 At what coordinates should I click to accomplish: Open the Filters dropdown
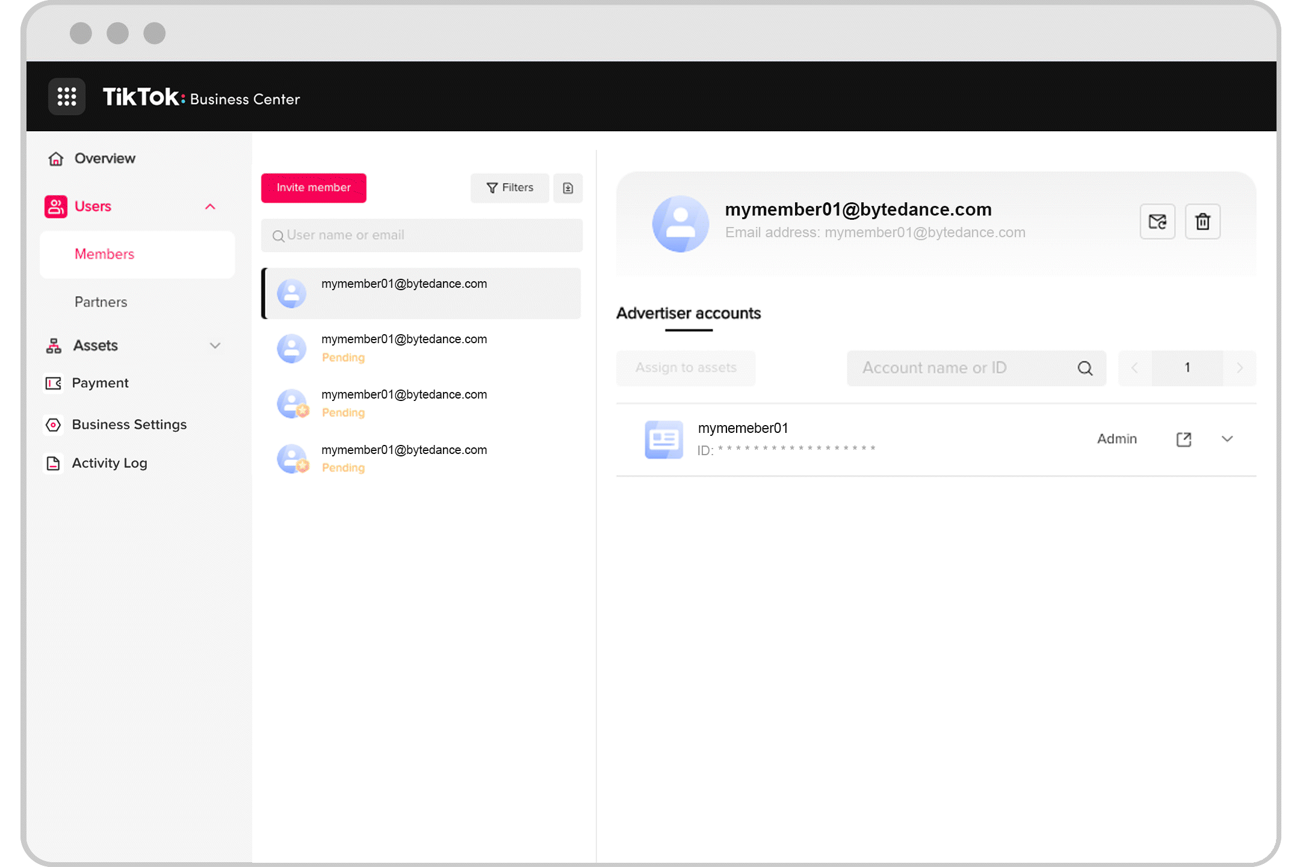[x=509, y=188]
